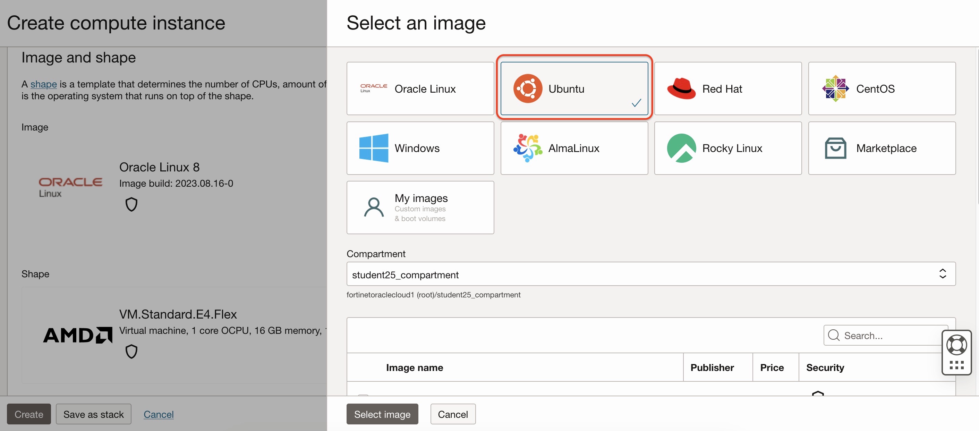Click the Ubuntu card checkmark icon

636,103
